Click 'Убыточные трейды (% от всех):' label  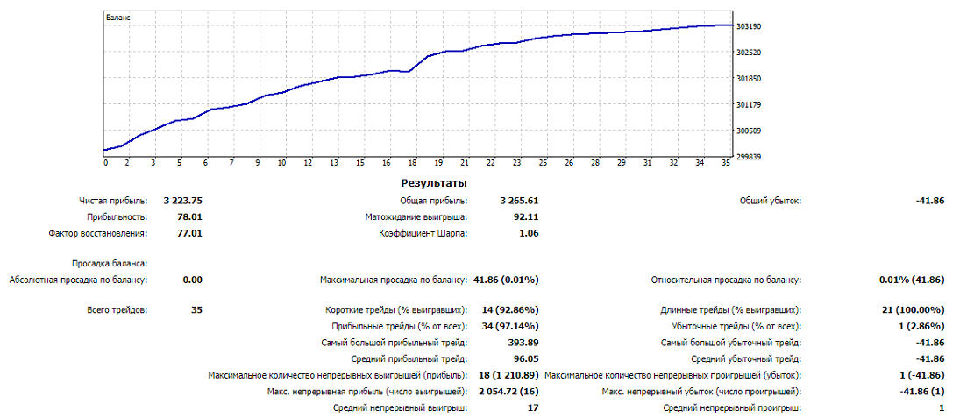point(736,326)
